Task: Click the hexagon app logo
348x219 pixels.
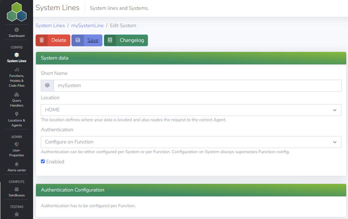Action: click(x=17, y=12)
